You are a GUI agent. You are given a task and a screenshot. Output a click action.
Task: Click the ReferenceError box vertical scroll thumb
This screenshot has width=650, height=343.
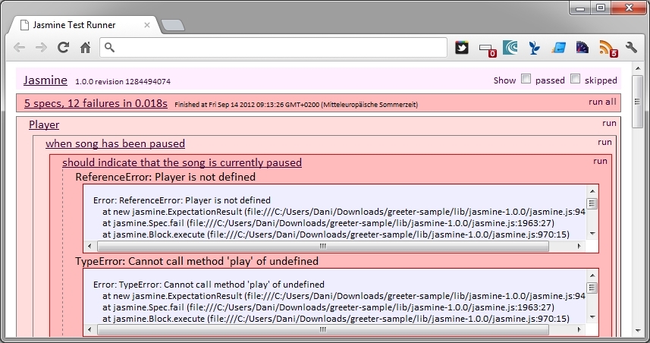click(x=592, y=203)
